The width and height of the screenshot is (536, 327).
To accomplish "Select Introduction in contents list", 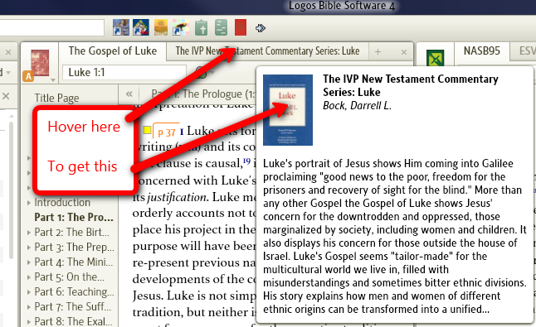I will [62, 203].
